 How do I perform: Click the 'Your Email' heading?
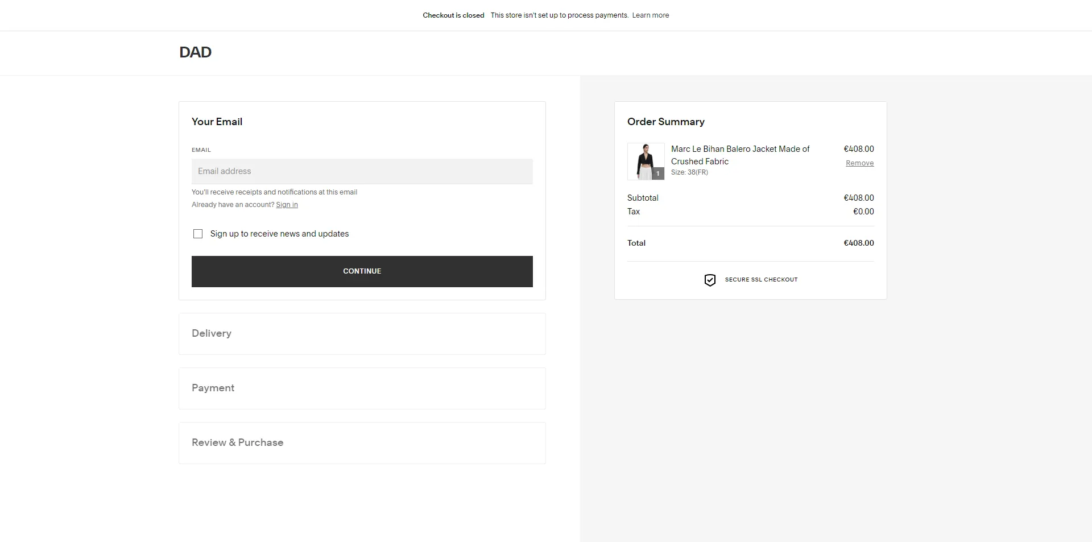tap(217, 122)
